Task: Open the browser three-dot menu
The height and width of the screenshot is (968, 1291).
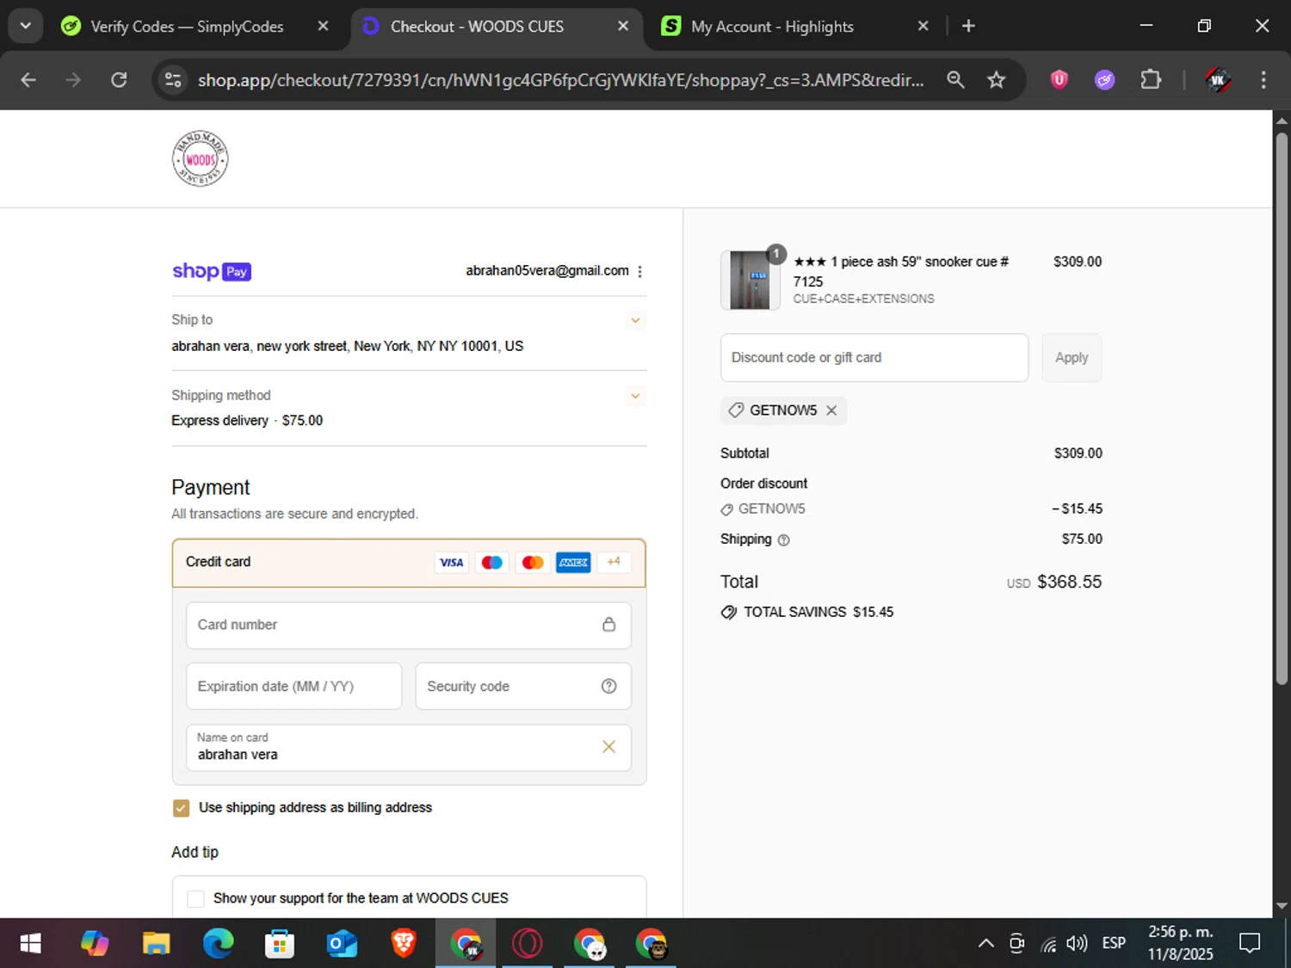Action: [1263, 80]
